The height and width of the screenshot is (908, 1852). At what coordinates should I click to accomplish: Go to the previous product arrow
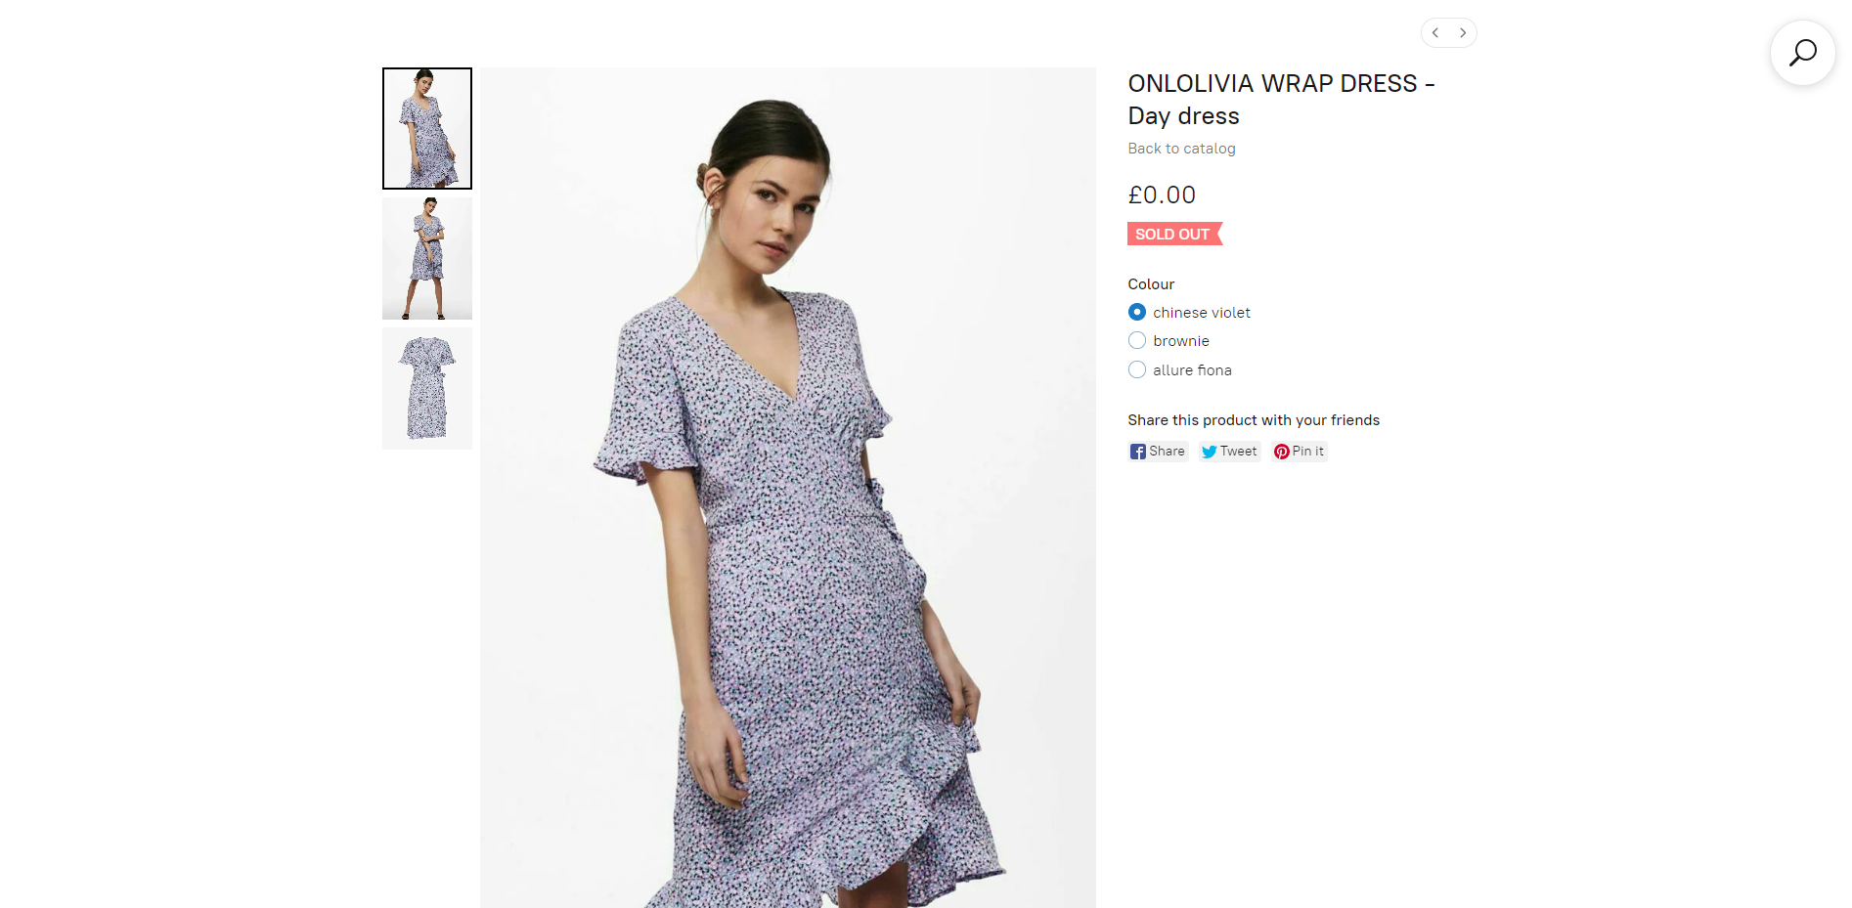pyautogui.click(x=1435, y=32)
